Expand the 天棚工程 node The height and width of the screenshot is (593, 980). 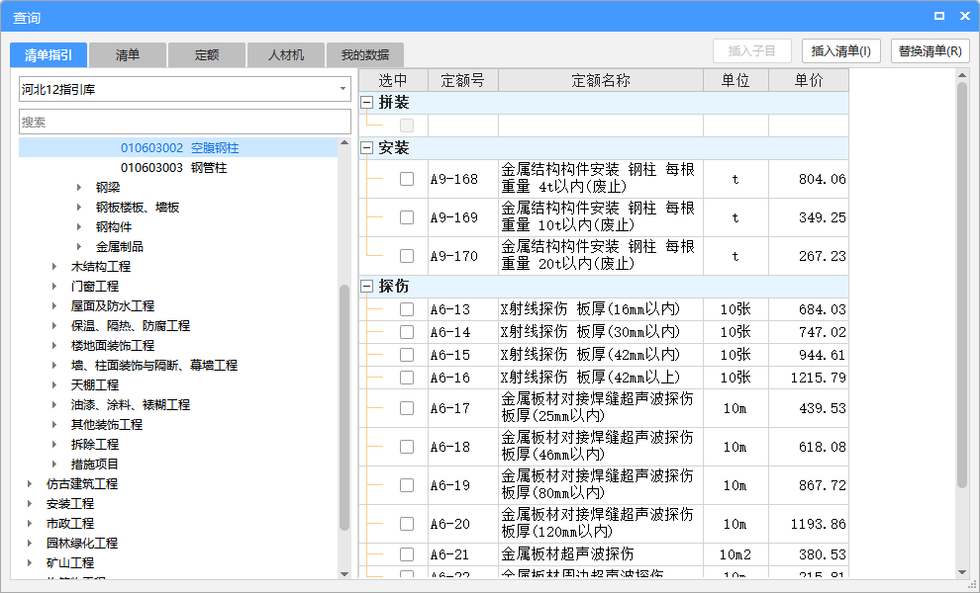coord(54,385)
